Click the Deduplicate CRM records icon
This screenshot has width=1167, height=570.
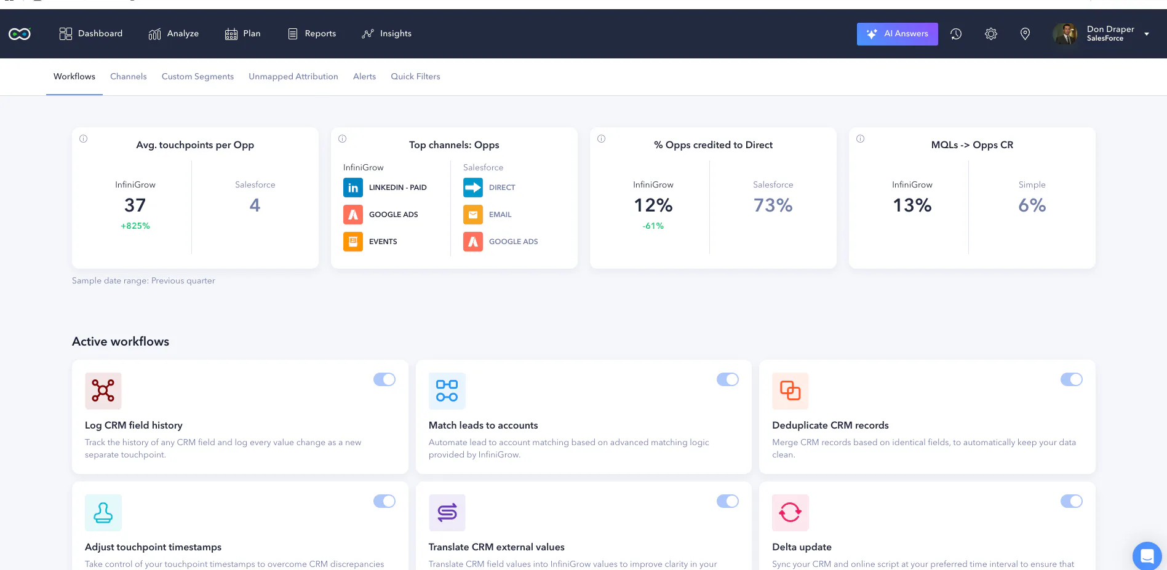(791, 391)
